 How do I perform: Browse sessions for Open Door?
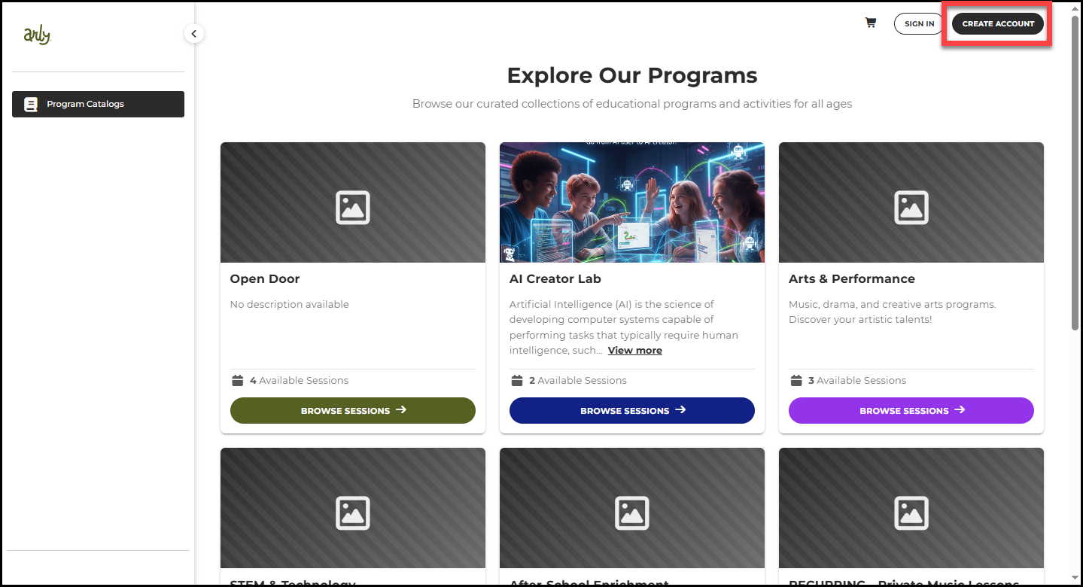[x=353, y=410]
